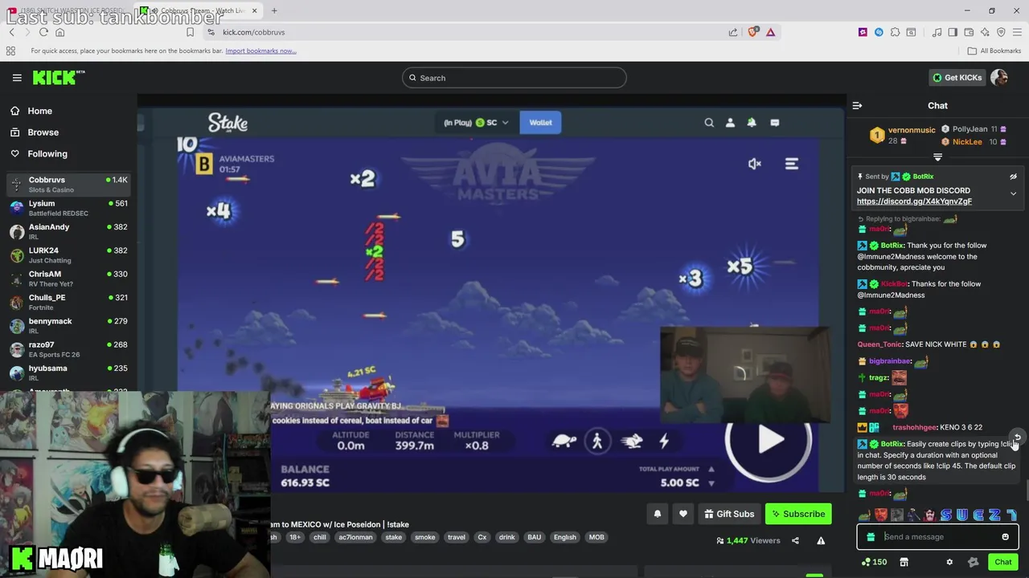Screen dimensions: 1029x578
Task: Click the 'chill' stream tag
Action: (x=320, y=537)
